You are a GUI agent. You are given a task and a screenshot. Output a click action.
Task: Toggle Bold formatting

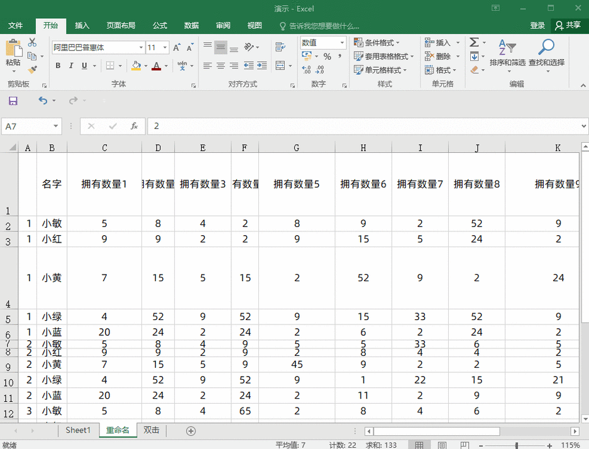coord(58,66)
